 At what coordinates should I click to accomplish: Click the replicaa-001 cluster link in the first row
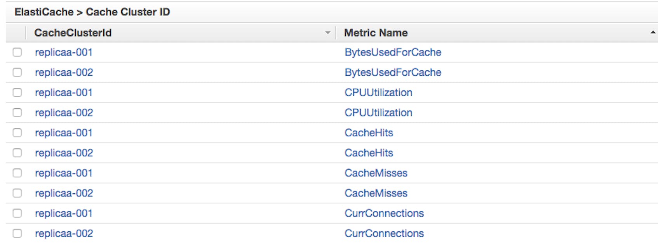tap(63, 52)
